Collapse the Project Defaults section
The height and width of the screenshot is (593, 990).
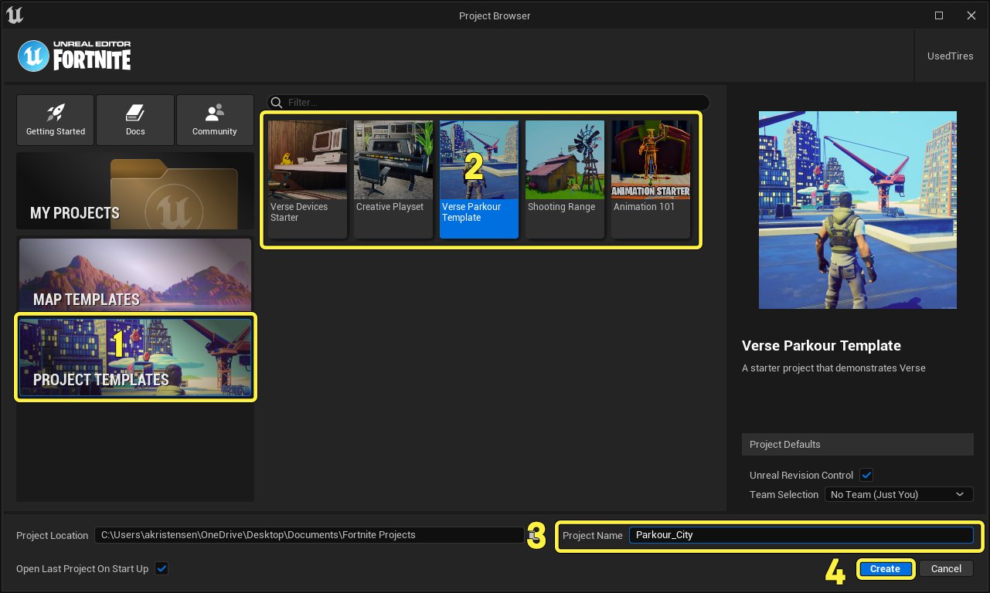pyautogui.click(x=857, y=444)
